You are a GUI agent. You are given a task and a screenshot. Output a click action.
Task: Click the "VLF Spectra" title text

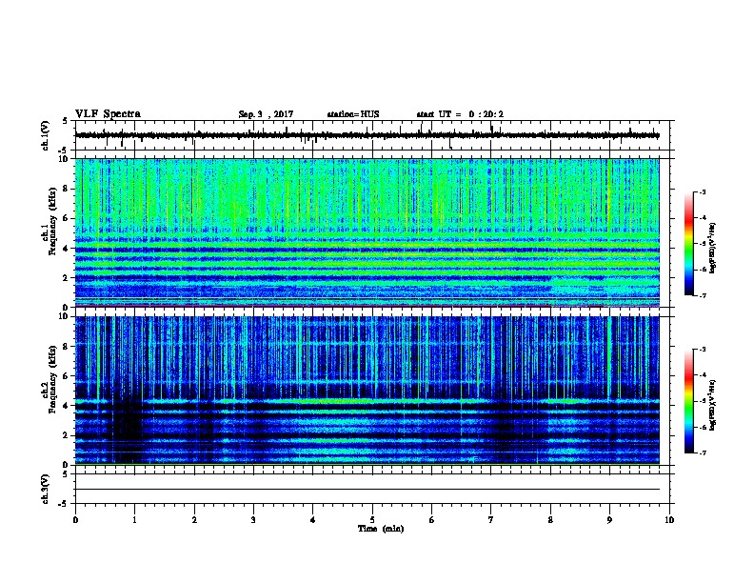[108, 114]
